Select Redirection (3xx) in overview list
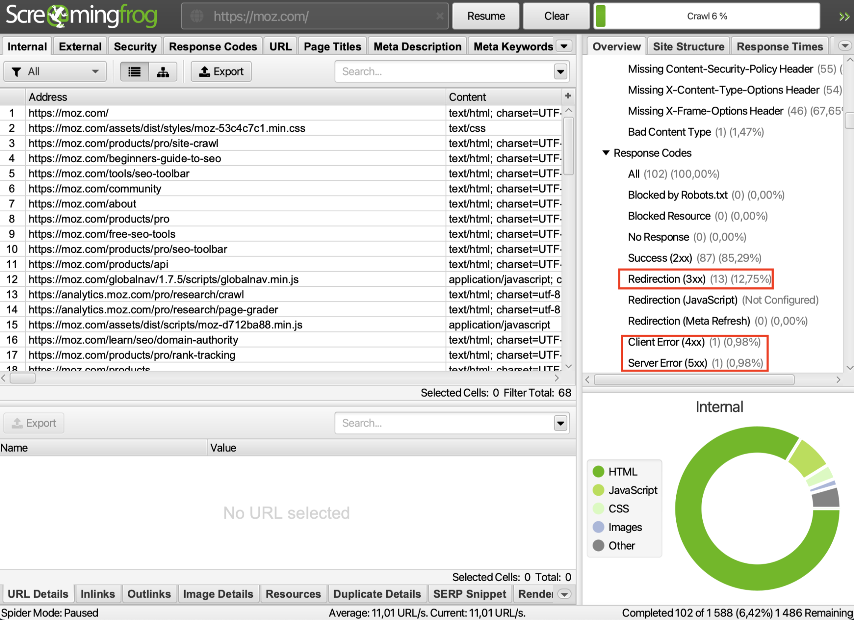The image size is (854, 620). (x=699, y=279)
